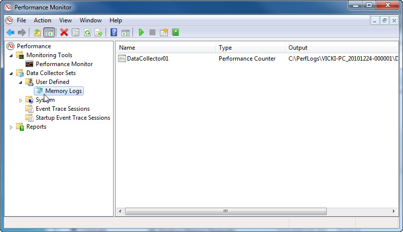Select the Performance root node

pos(34,46)
